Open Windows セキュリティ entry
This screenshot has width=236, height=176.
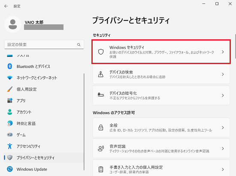pyautogui.click(x=161, y=52)
